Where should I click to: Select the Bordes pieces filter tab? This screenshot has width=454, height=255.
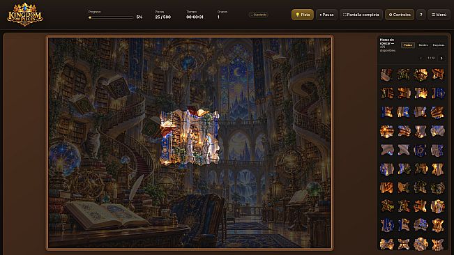tap(423, 45)
